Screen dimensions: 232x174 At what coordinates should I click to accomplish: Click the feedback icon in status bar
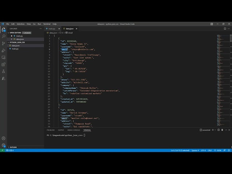[224, 150]
